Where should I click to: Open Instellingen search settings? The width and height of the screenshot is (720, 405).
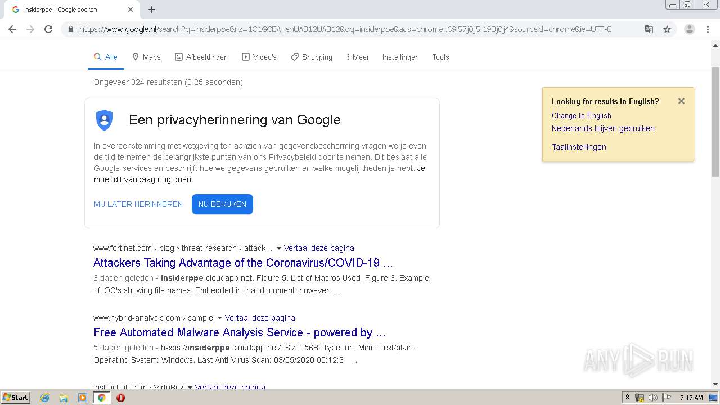400,57
